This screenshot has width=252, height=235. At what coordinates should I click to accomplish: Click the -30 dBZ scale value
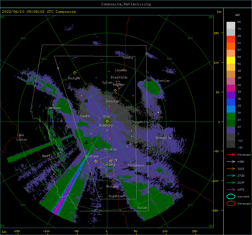coord(240,148)
